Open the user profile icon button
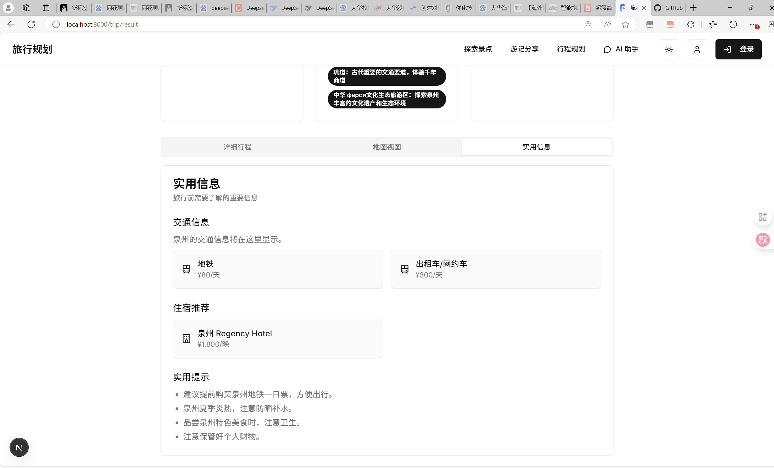 coord(697,49)
